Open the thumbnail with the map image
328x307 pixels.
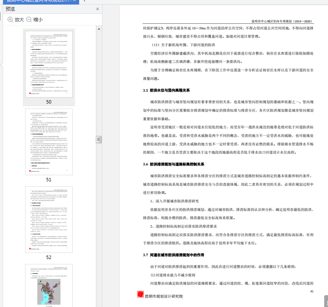pyautogui.click(x=49, y=285)
